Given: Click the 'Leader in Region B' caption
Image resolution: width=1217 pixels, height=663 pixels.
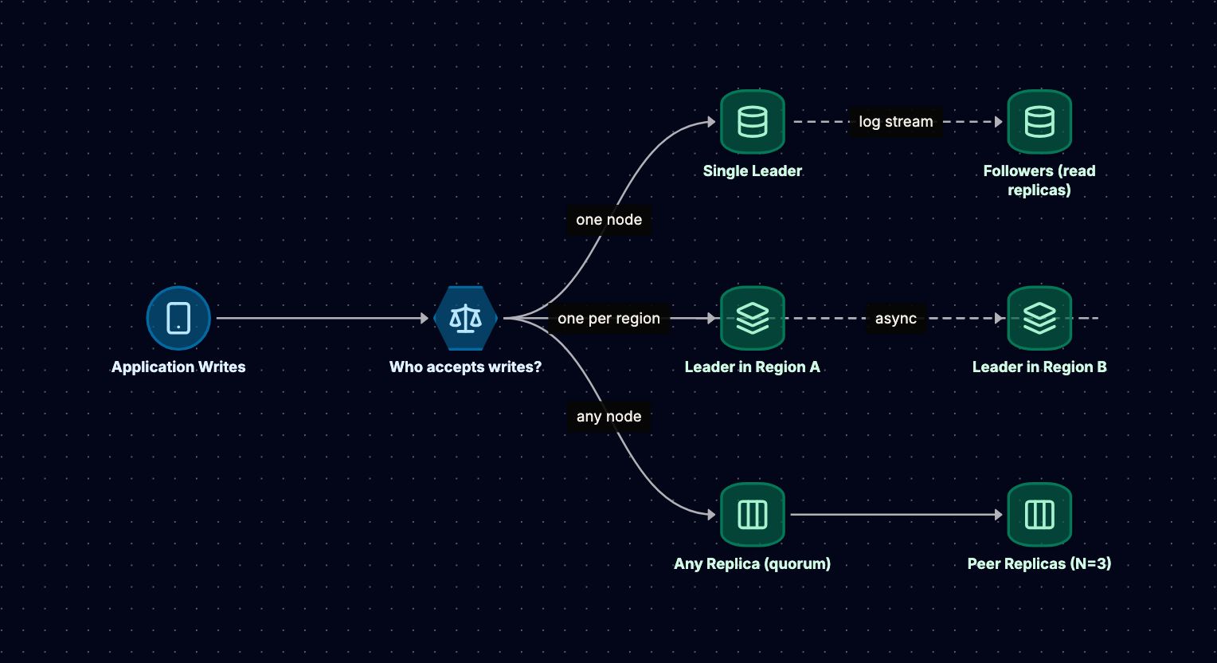Looking at the screenshot, I should 1039,367.
